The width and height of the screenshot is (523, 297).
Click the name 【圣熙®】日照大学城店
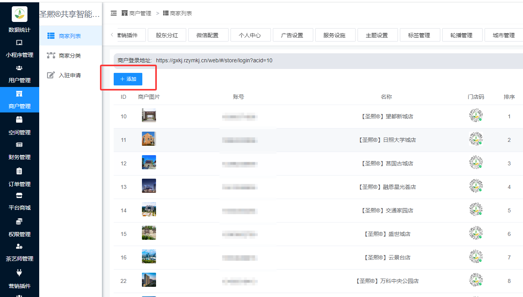(387, 140)
